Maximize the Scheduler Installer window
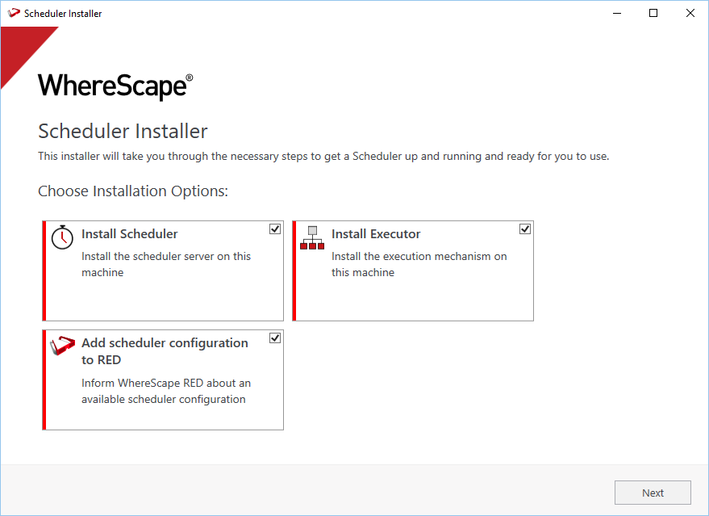 click(x=653, y=13)
